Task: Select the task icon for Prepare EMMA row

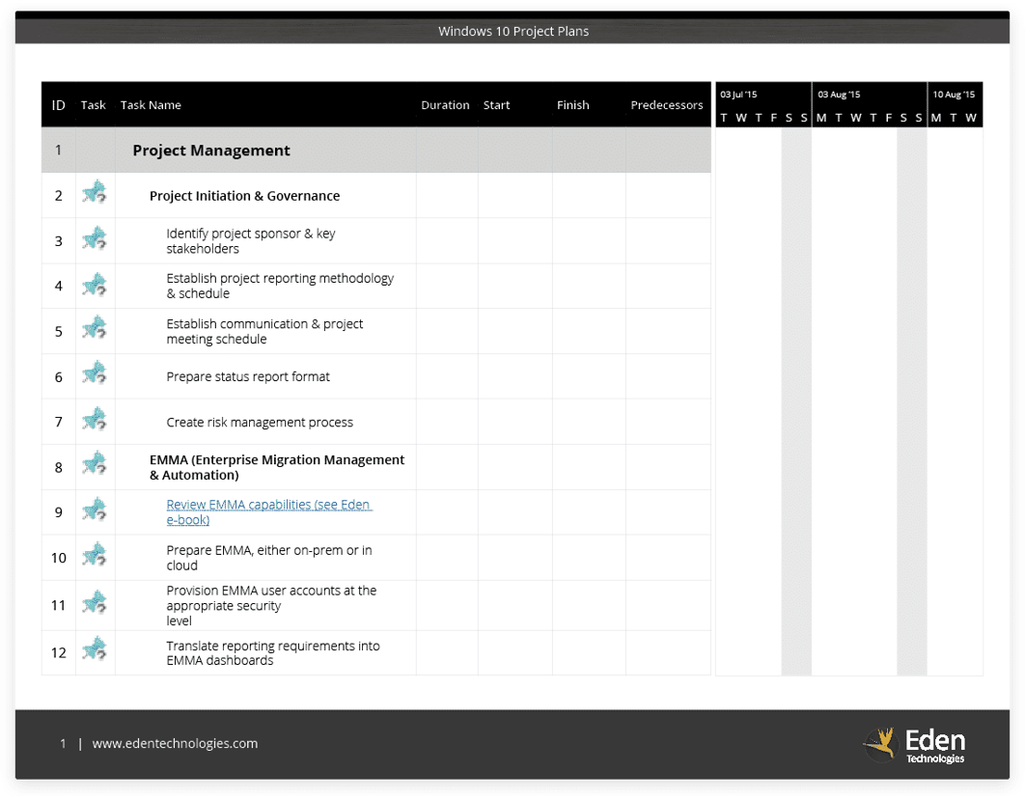Action: pyautogui.click(x=94, y=557)
